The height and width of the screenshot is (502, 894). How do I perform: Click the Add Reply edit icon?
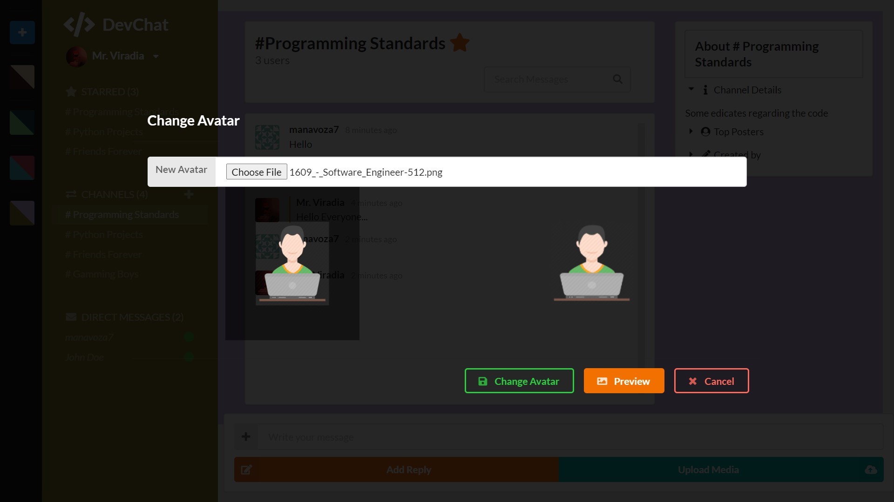(x=246, y=470)
